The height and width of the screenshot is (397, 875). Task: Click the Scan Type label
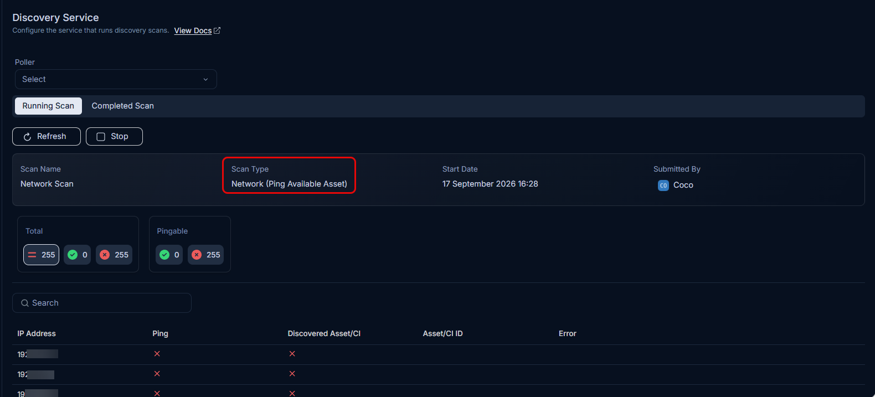click(250, 169)
